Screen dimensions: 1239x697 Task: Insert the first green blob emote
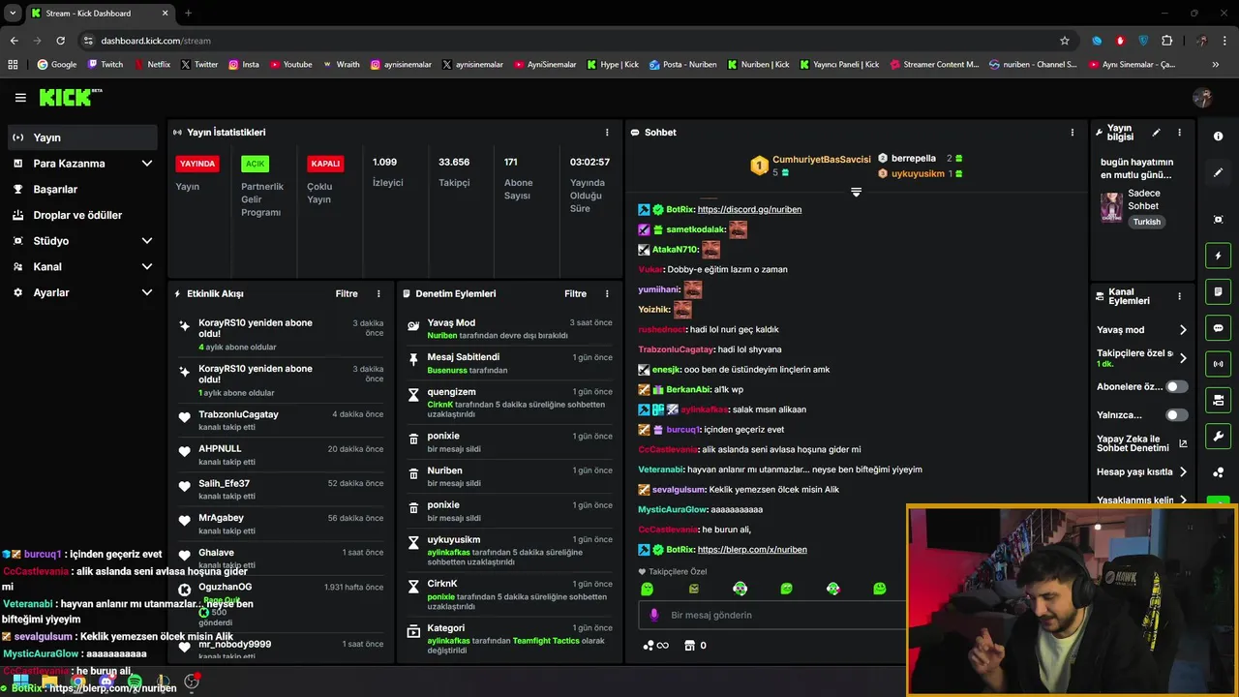(647, 589)
